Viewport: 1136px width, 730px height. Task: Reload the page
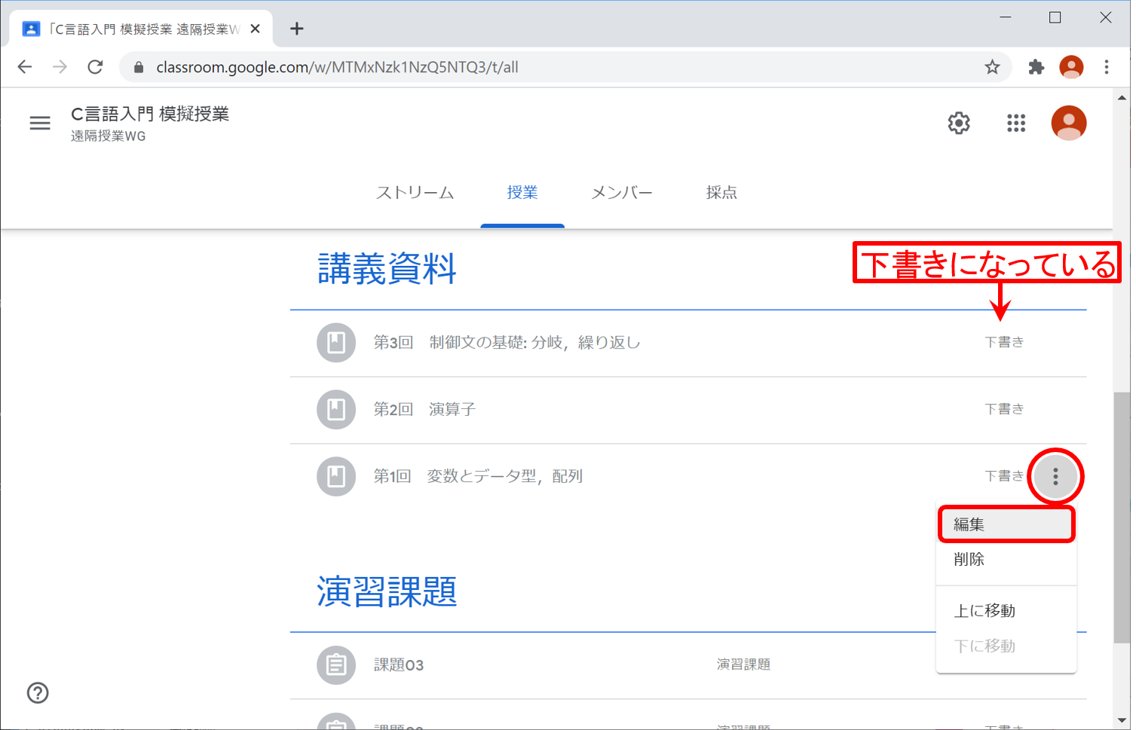95,67
